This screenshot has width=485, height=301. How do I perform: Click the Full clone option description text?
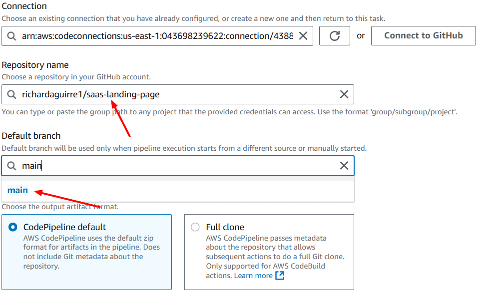click(275, 257)
